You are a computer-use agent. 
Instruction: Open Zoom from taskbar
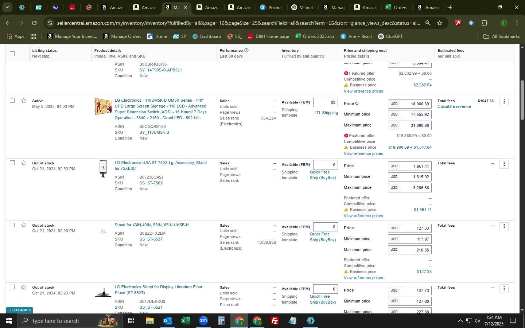coord(203,321)
